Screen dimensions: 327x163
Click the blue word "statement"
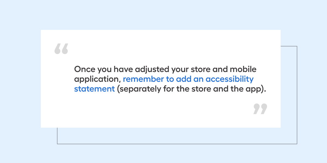(x=94, y=89)
